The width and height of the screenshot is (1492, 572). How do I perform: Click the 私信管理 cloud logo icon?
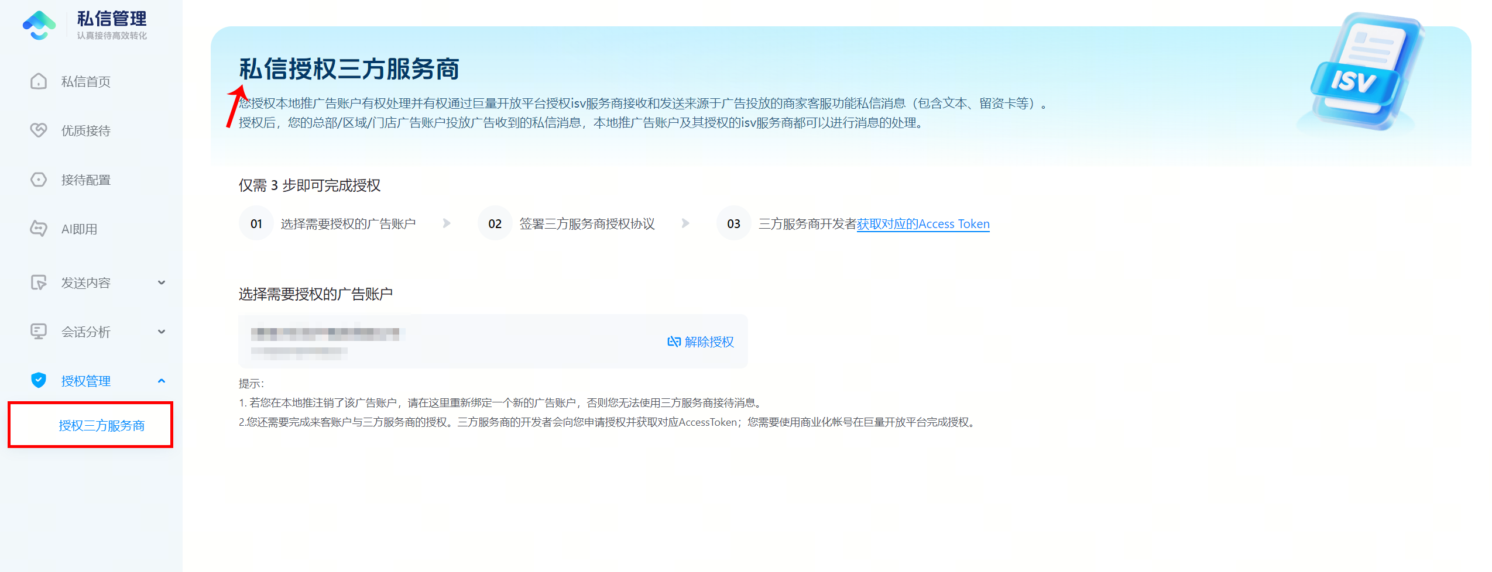pos(39,26)
